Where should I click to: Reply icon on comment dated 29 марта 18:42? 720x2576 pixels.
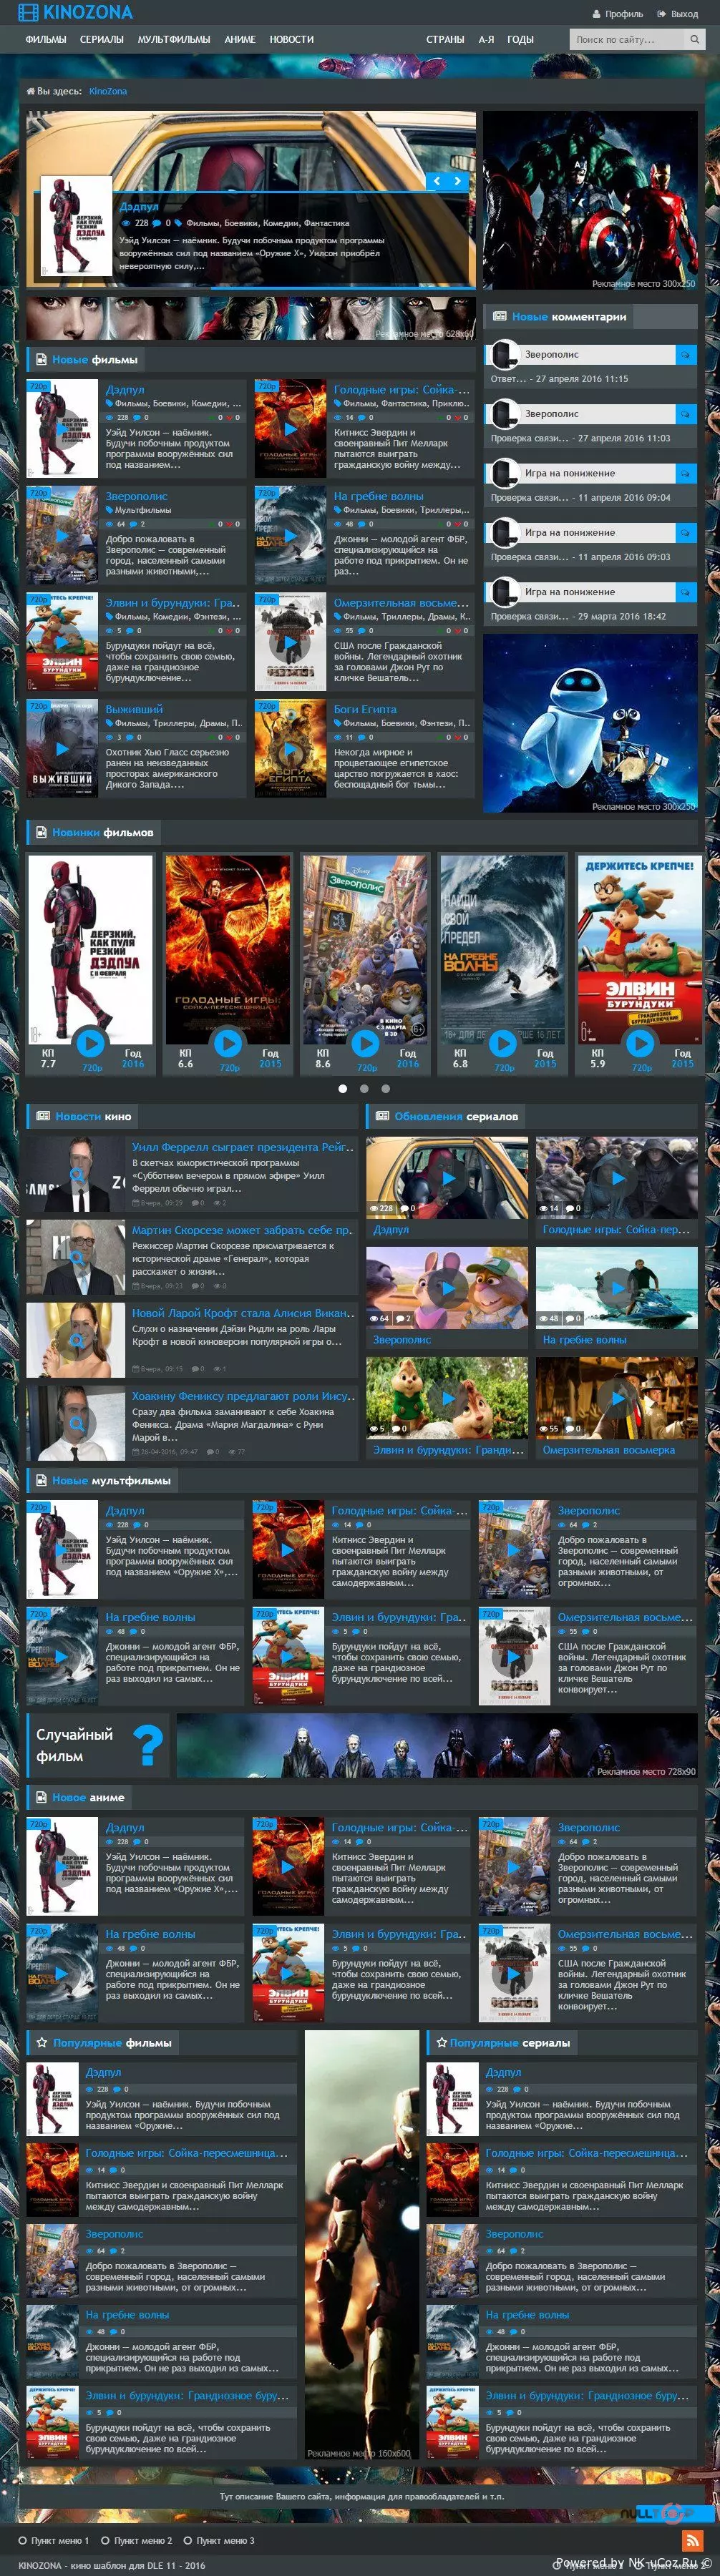(x=686, y=592)
